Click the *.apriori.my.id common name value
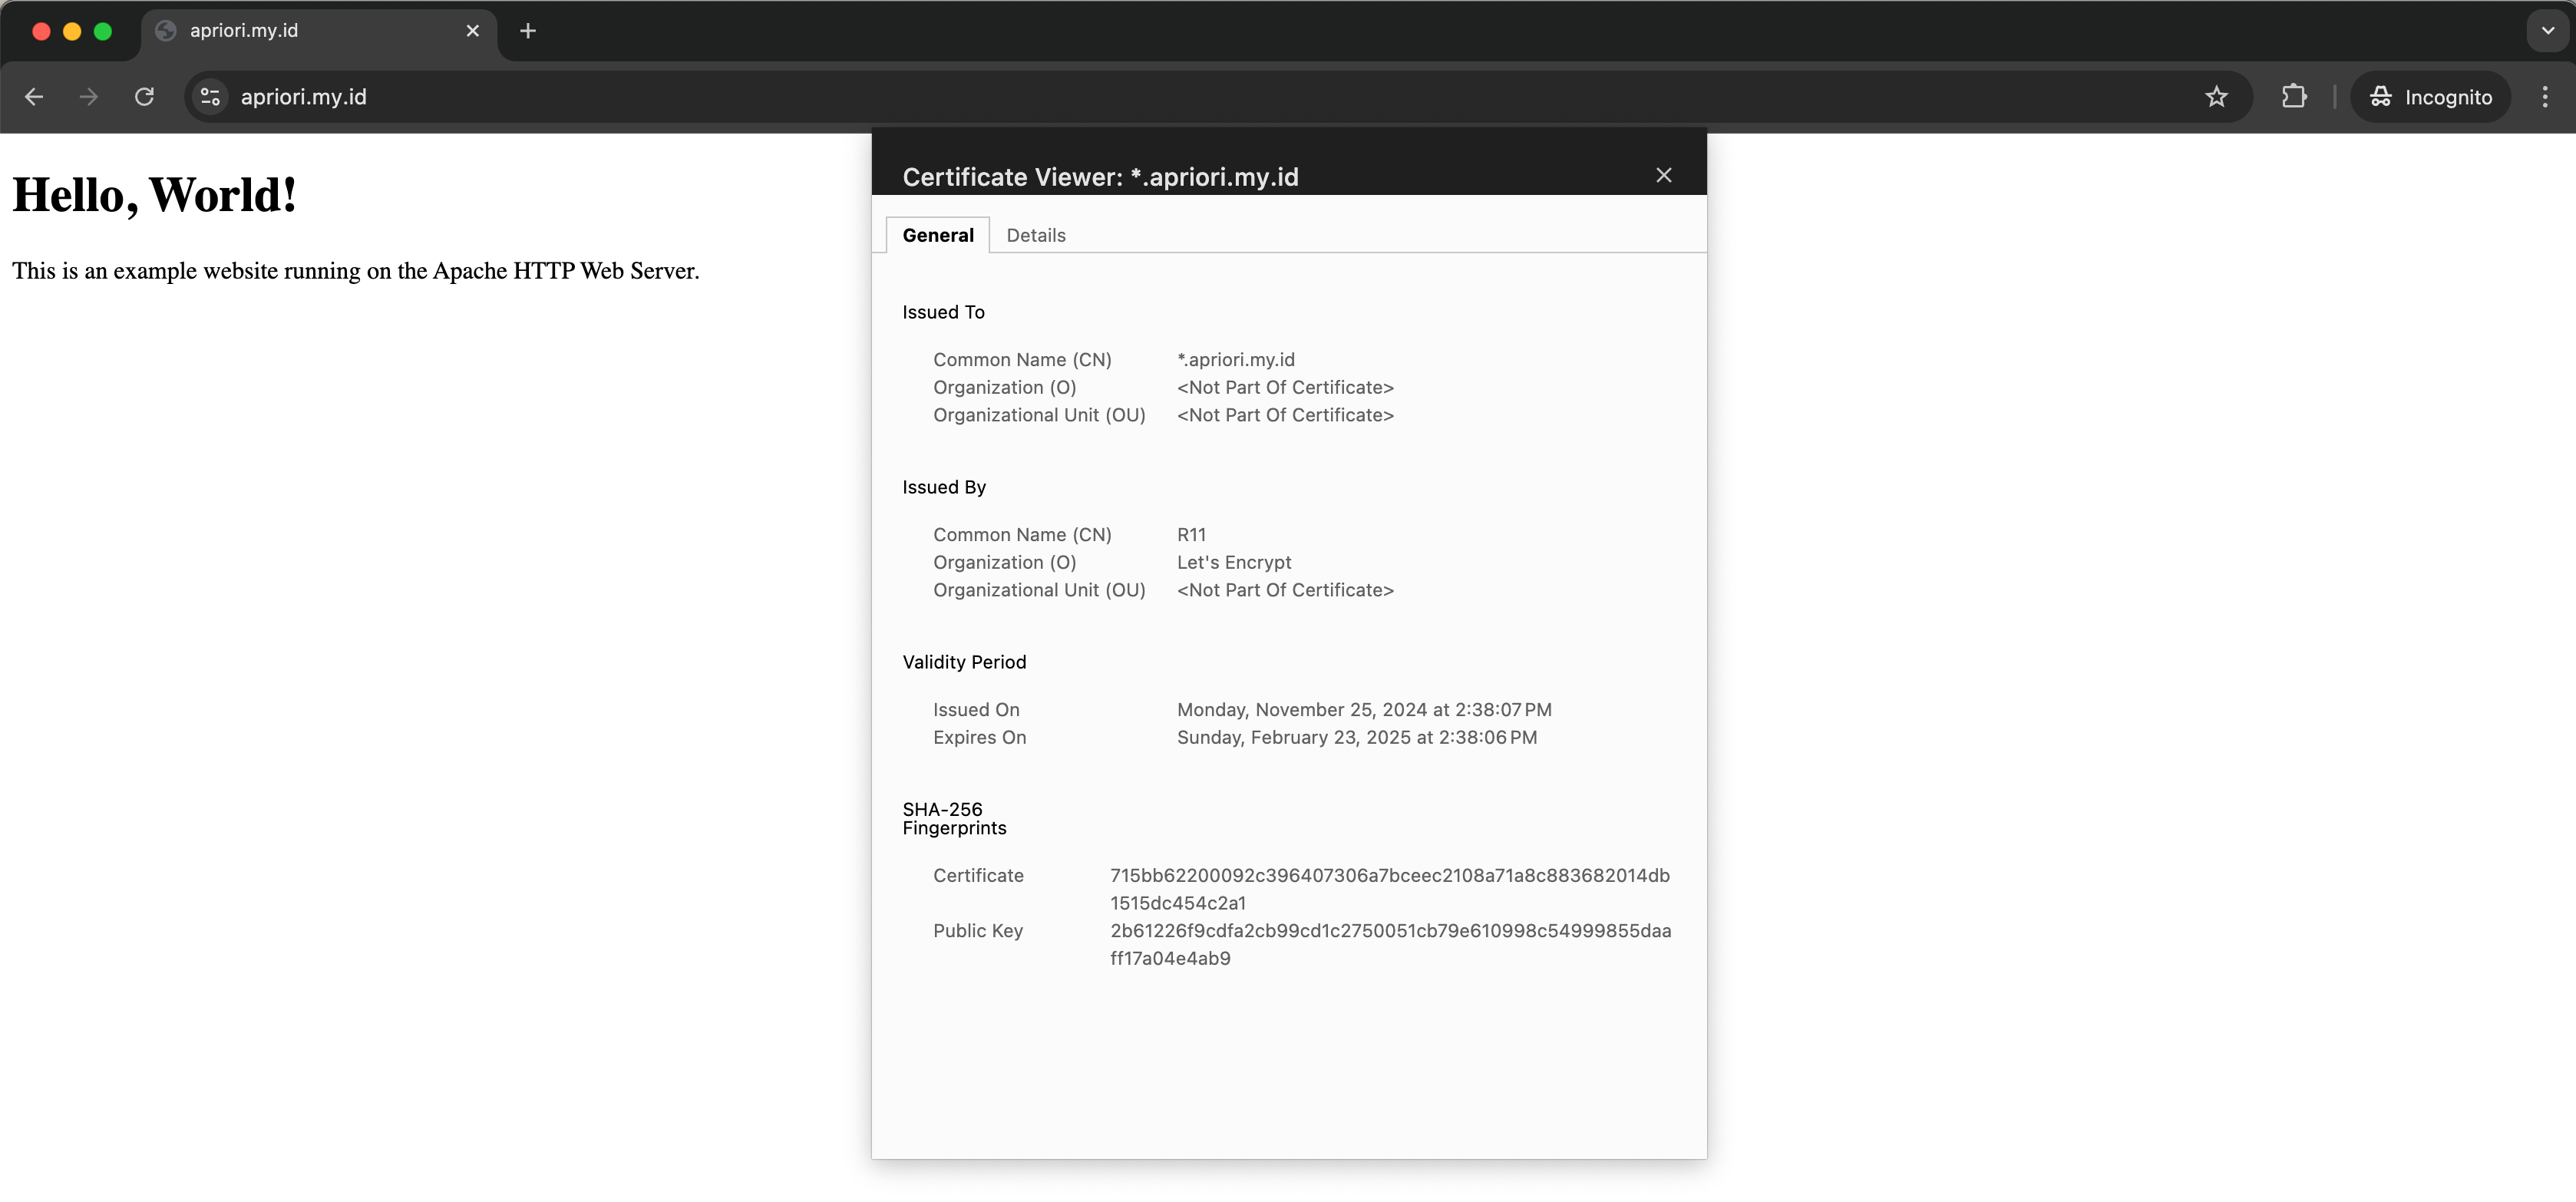 tap(1236, 359)
